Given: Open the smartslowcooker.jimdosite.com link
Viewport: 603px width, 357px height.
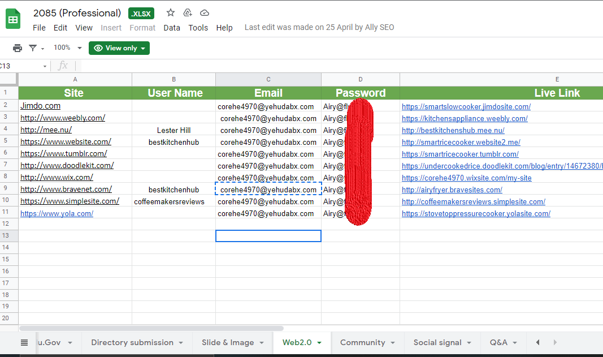Looking at the screenshot, I should click(466, 106).
